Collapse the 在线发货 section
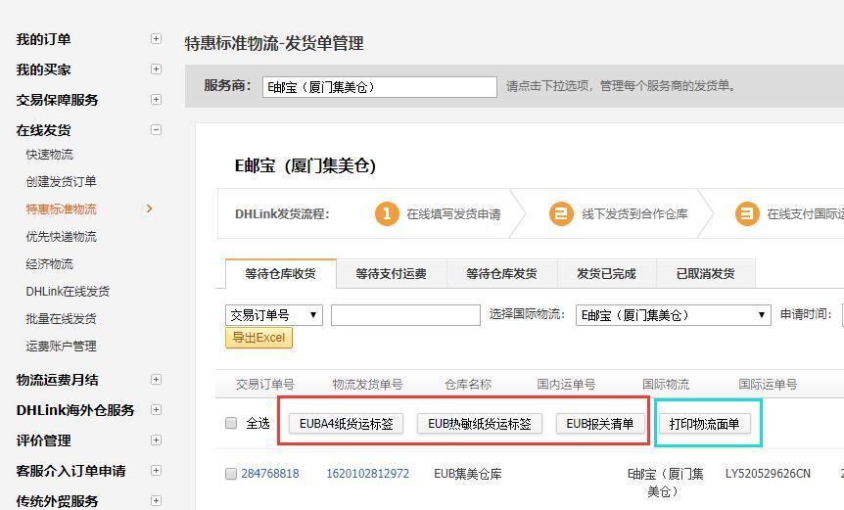 (x=156, y=129)
